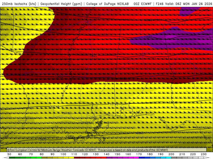213x159 pixels.
Task: Select the 120 knot legend label
Action: point(85,154)
